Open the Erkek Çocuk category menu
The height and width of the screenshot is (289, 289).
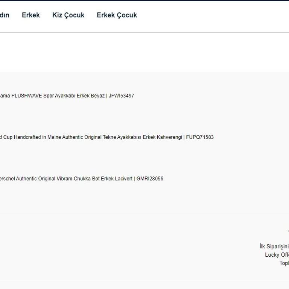(117, 15)
